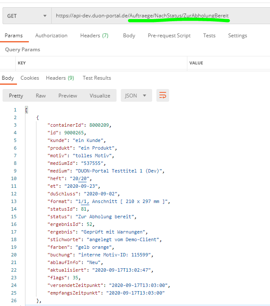
Task: Select the request Body tab
Action: pyautogui.click(x=129, y=36)
